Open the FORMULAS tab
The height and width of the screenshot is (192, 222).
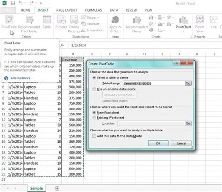pos(93,10)
